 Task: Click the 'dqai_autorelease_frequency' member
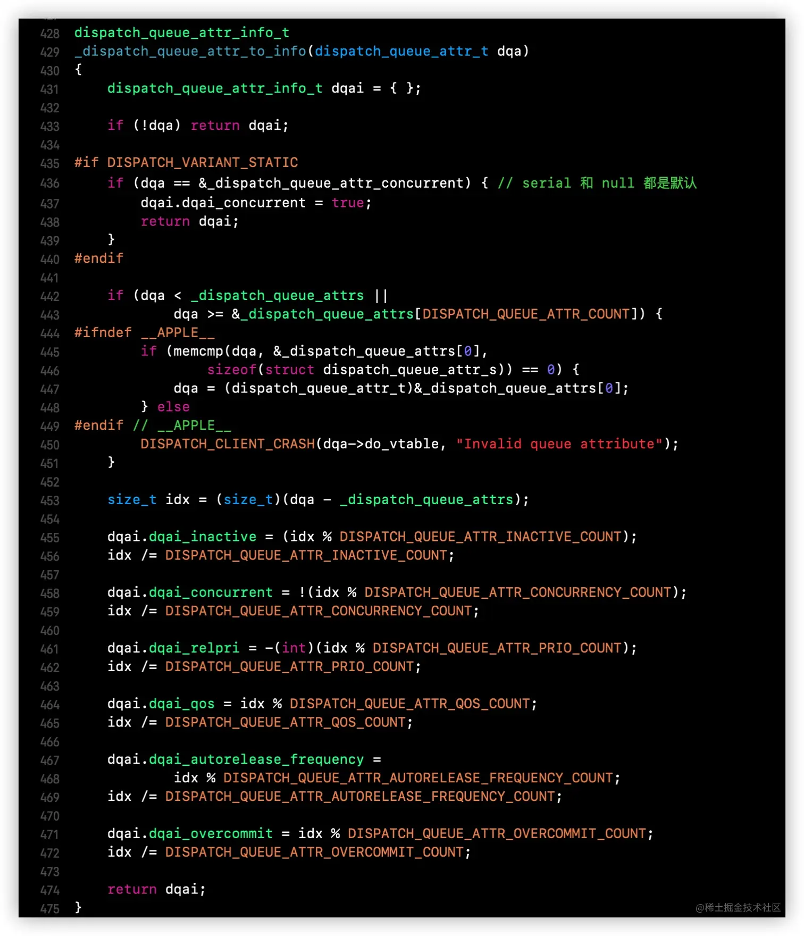[x=256, y=760]
